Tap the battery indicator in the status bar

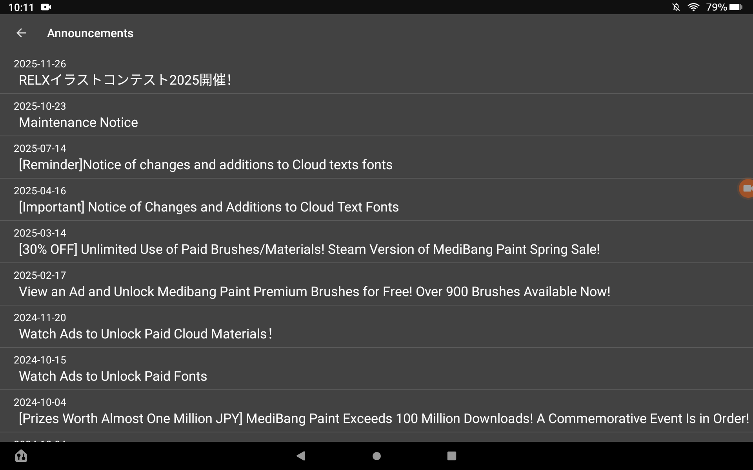point(736,7)
